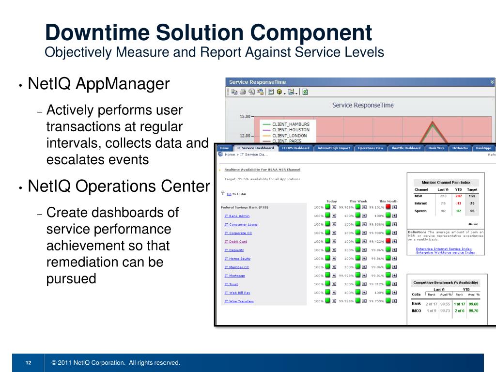This screenshot has height=372, width=496.
Task: Open the IT Bank Admin link
Action: (x=237, y=216)
